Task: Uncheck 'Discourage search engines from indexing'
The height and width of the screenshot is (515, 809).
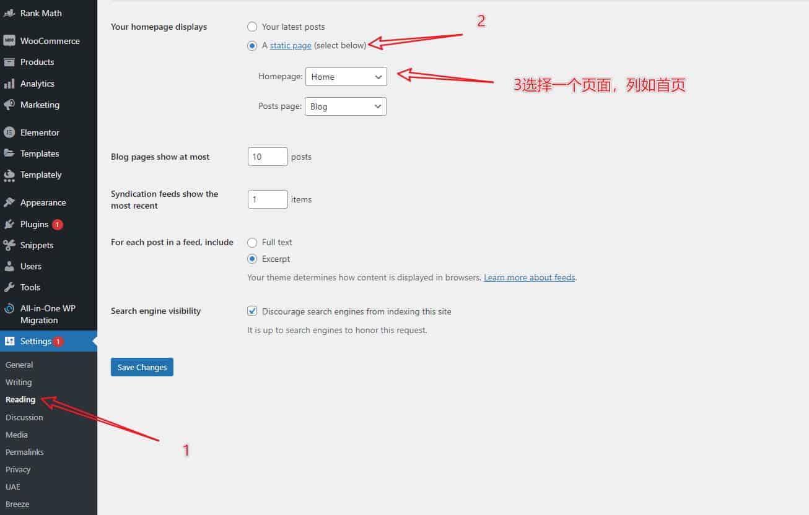Action: coord(252,311)
